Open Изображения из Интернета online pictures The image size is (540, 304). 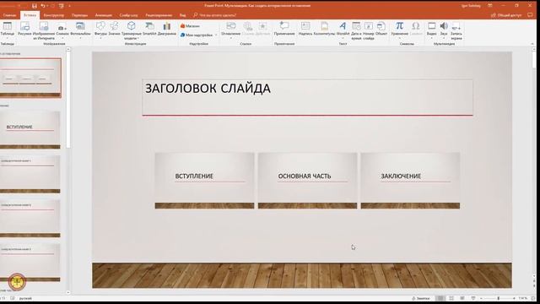(44, 30)
